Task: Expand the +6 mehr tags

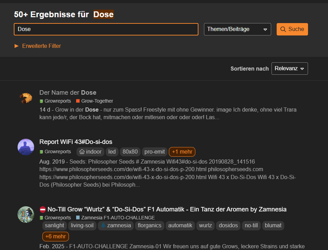Action: [55, 237]
